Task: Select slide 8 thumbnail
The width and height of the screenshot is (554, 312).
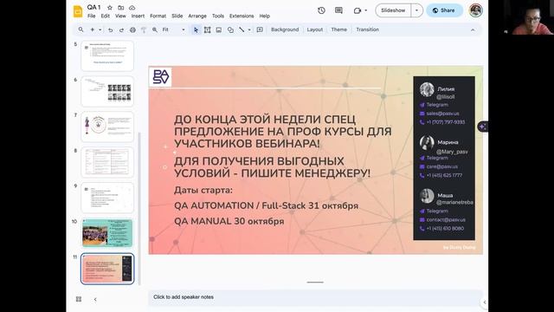Action: [107, 162]
